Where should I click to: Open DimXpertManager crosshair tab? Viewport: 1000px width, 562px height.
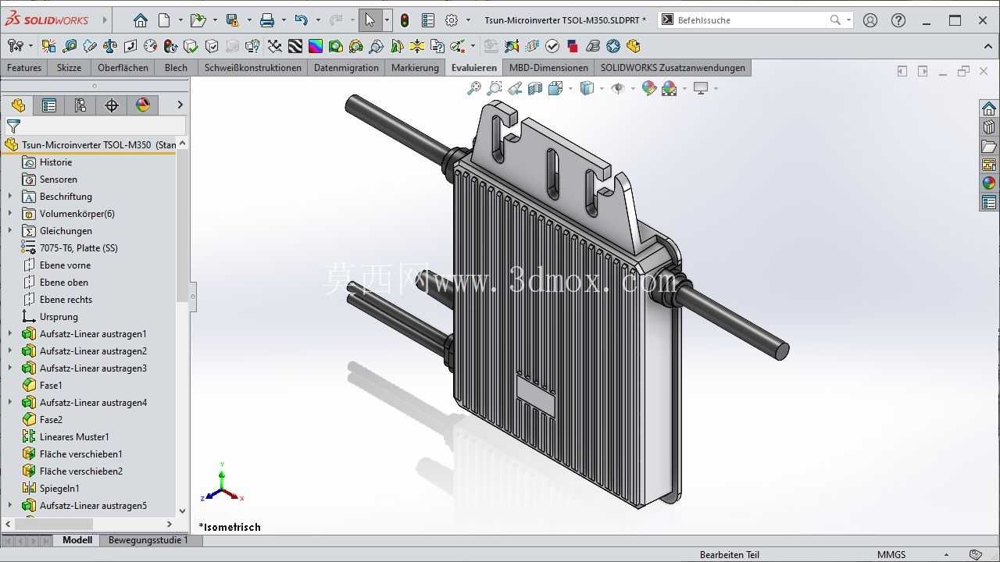point(112,105)
